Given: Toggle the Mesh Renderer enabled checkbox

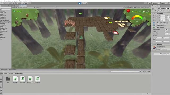Looking at the screenshot, I should tap(156, 25).
